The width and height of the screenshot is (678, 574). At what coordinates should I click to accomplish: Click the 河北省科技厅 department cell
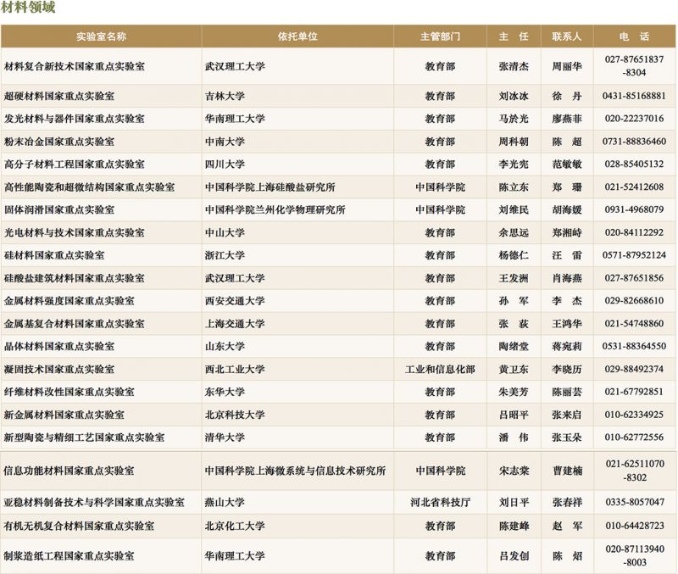(439, 502)
